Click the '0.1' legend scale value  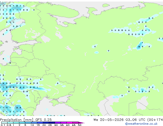pos(3,125)
